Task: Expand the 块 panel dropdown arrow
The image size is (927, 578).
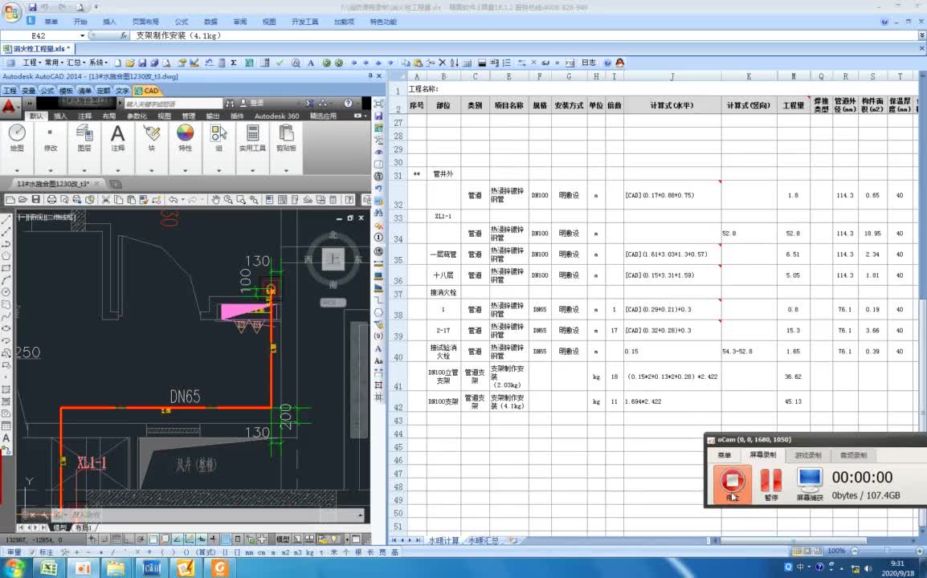Action: (x=151, y=170)
